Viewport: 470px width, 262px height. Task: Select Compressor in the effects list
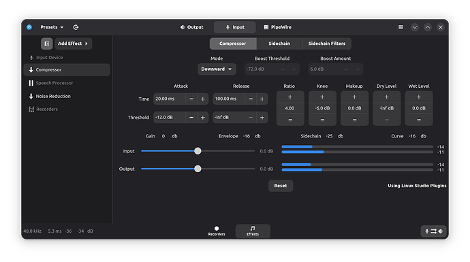(67, 70)
